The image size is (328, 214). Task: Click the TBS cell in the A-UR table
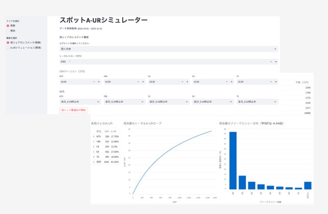point(99,142)
